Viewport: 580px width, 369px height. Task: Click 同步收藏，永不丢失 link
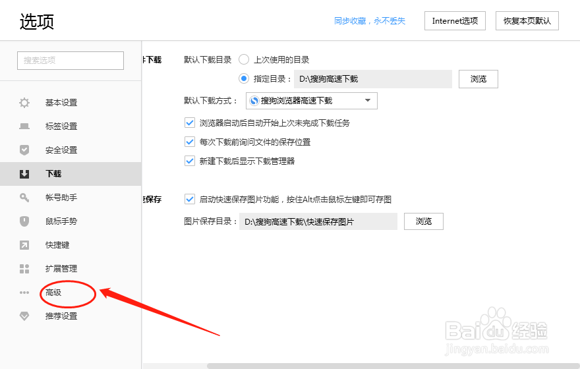click(370, 20)
